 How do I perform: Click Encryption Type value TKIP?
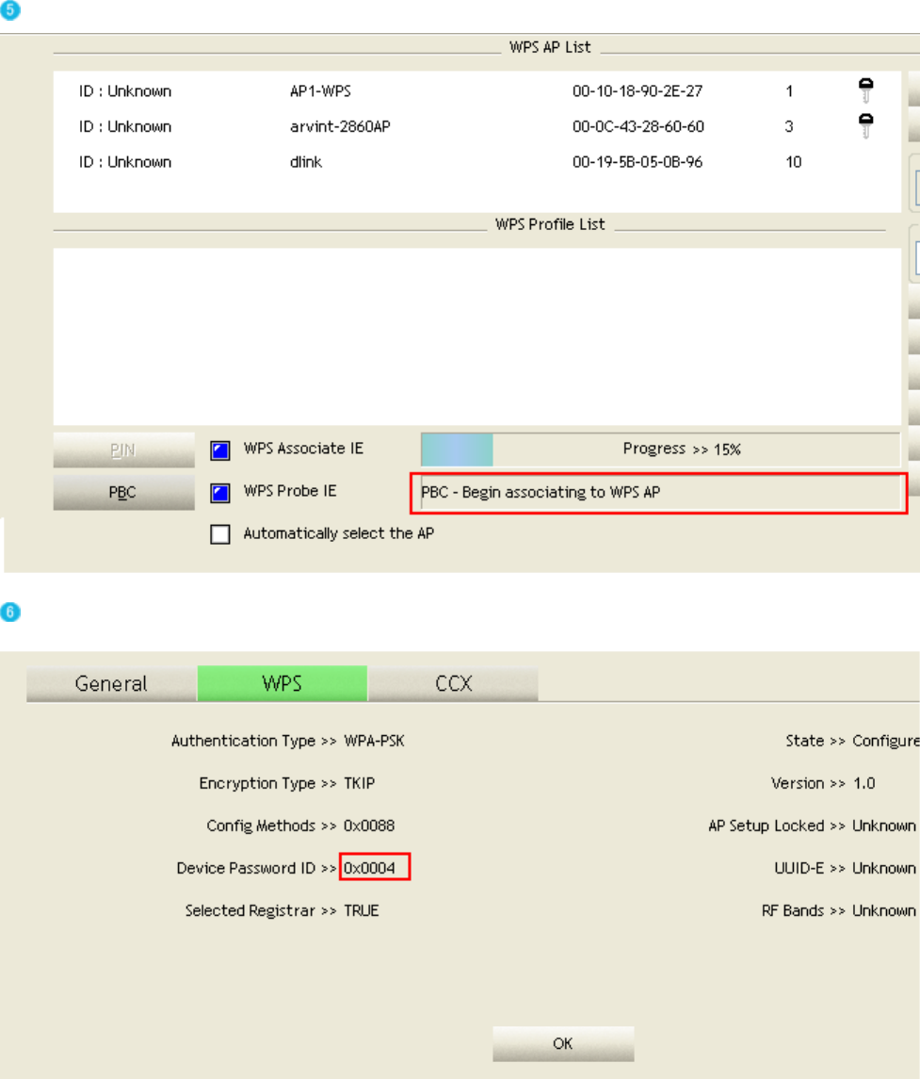point(360,783)
